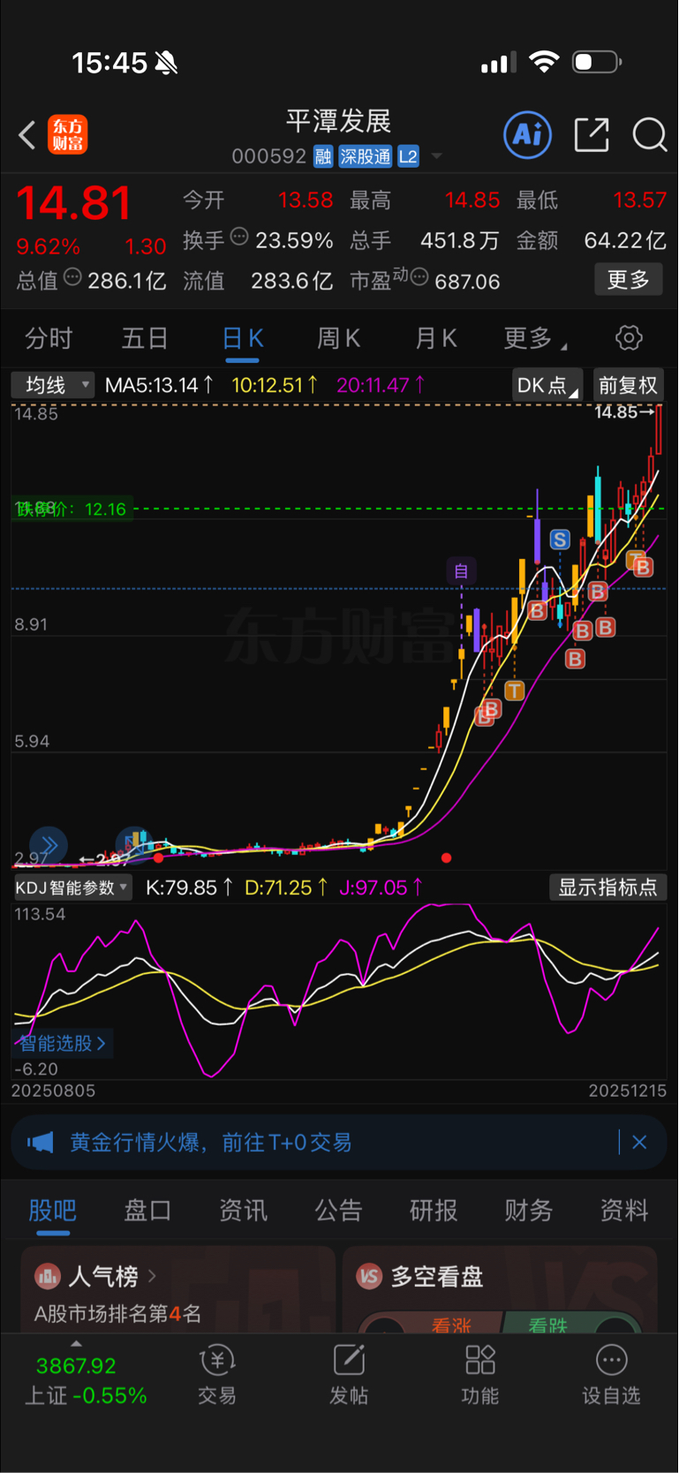Open the 东方财富 orange logo
679x1473 pixels.
pos(68,134)
